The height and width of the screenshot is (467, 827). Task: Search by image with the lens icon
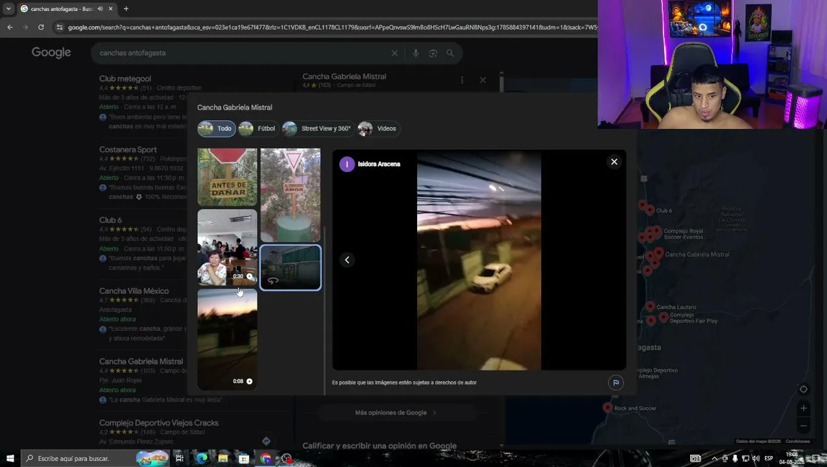coord(433,53)
